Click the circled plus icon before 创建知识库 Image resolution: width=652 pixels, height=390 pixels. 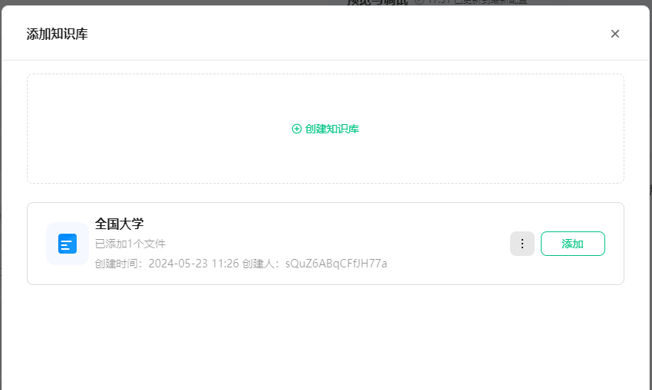tap(297, 129)
